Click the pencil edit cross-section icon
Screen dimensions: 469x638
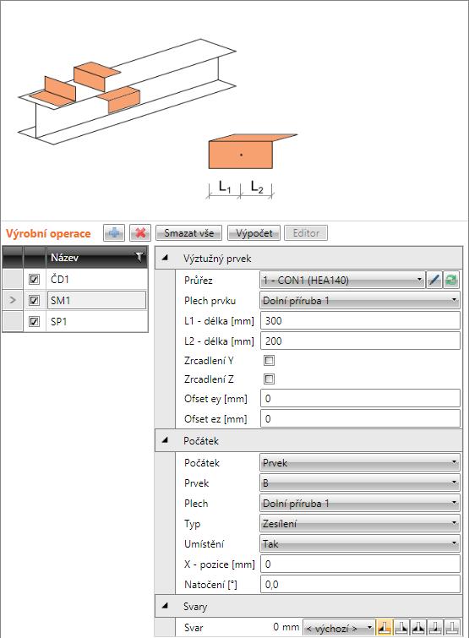434,280
